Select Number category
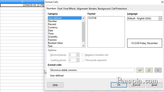Image resolution: width=164 pixels, height=92 pixels. (x=65, y=21)
